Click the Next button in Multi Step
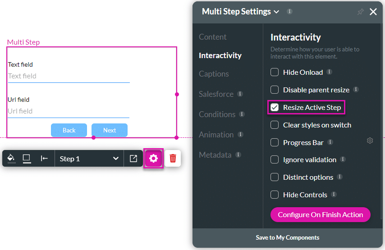 (x=110, y=130)
